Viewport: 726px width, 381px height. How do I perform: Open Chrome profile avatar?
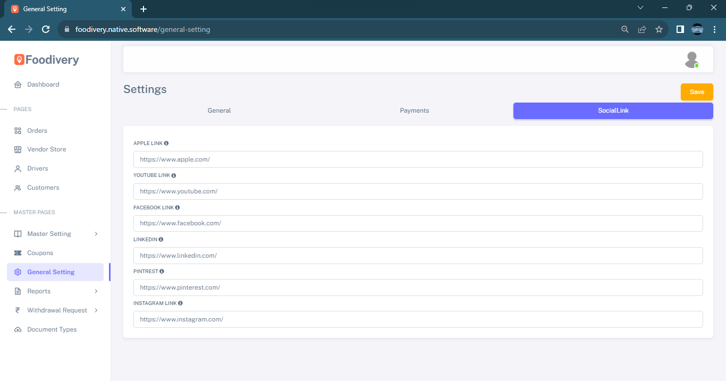point(697,29)
